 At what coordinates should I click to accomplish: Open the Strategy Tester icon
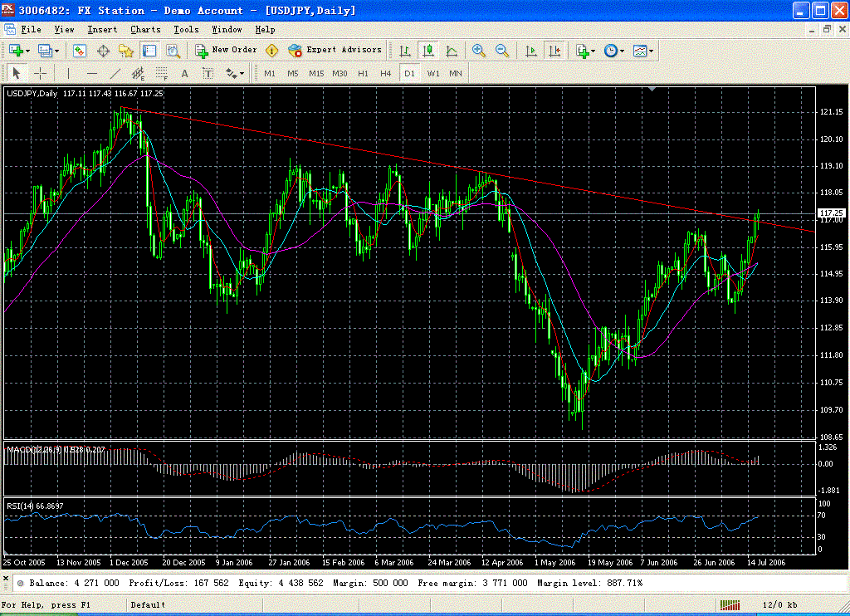(x=173, y=51)
